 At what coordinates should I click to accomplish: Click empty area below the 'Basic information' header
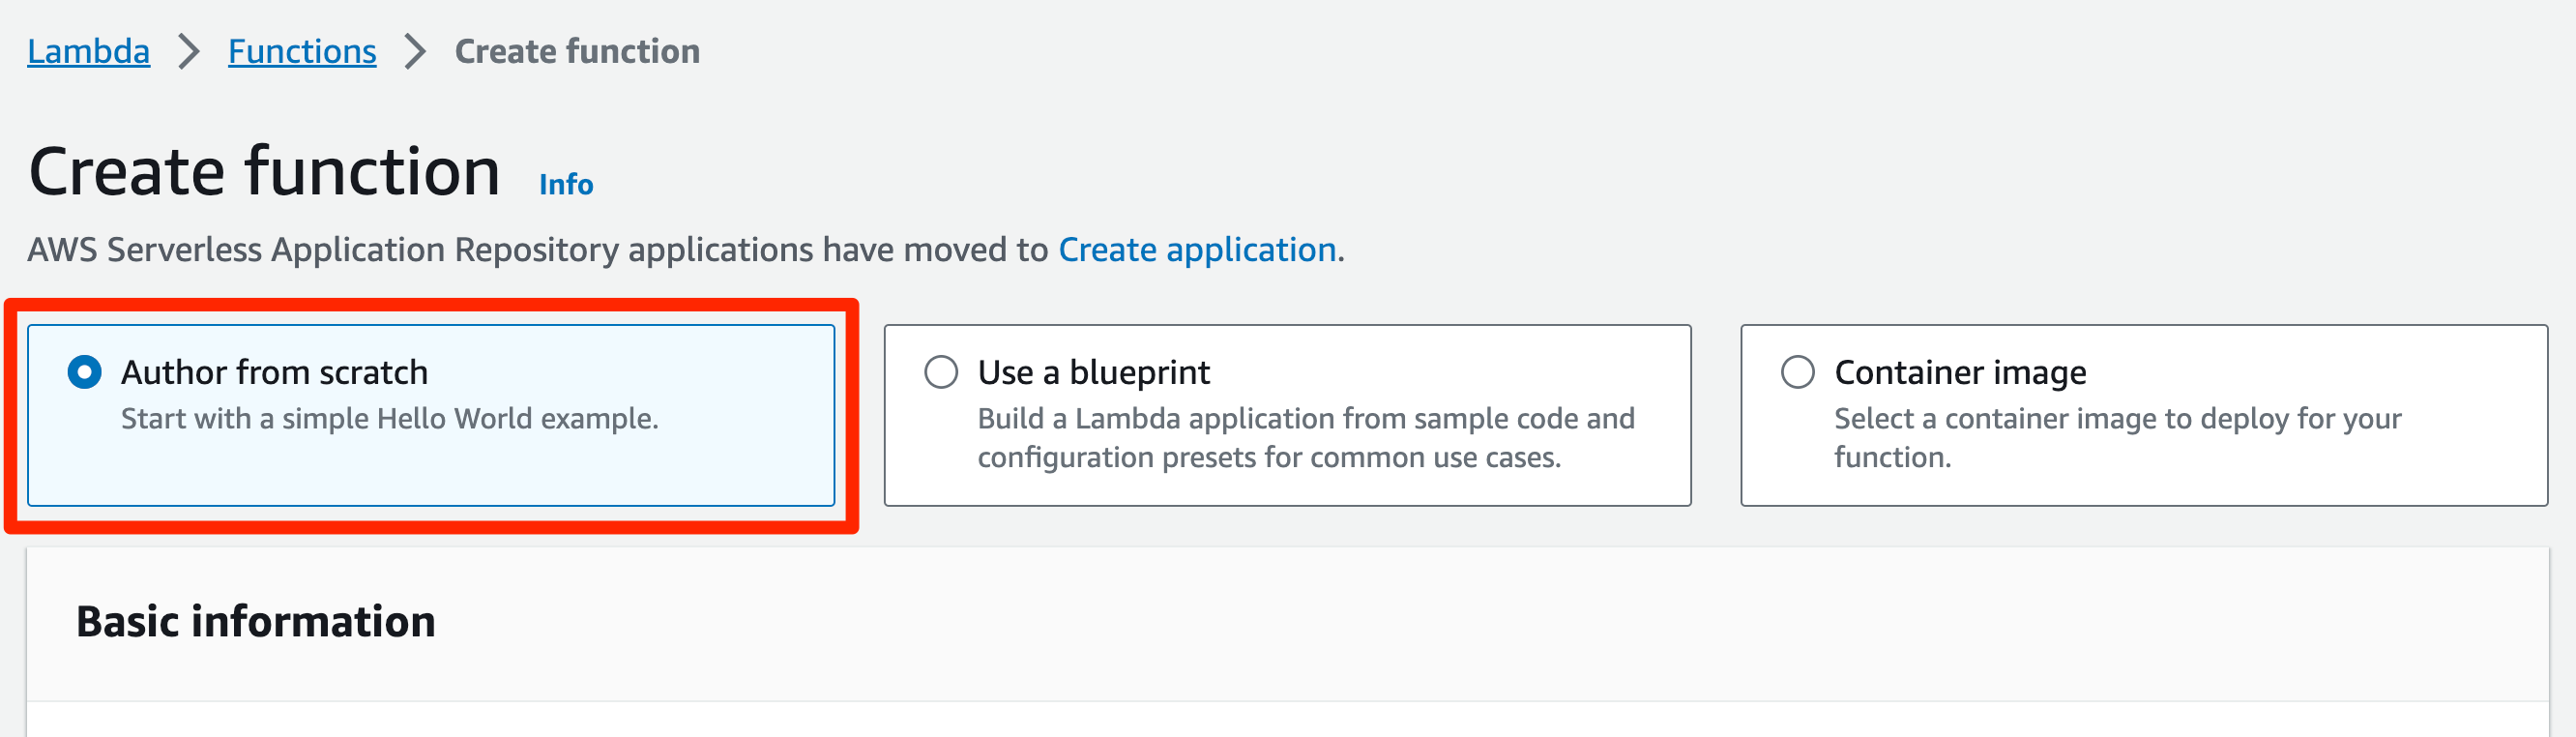tap(1287, 721)
